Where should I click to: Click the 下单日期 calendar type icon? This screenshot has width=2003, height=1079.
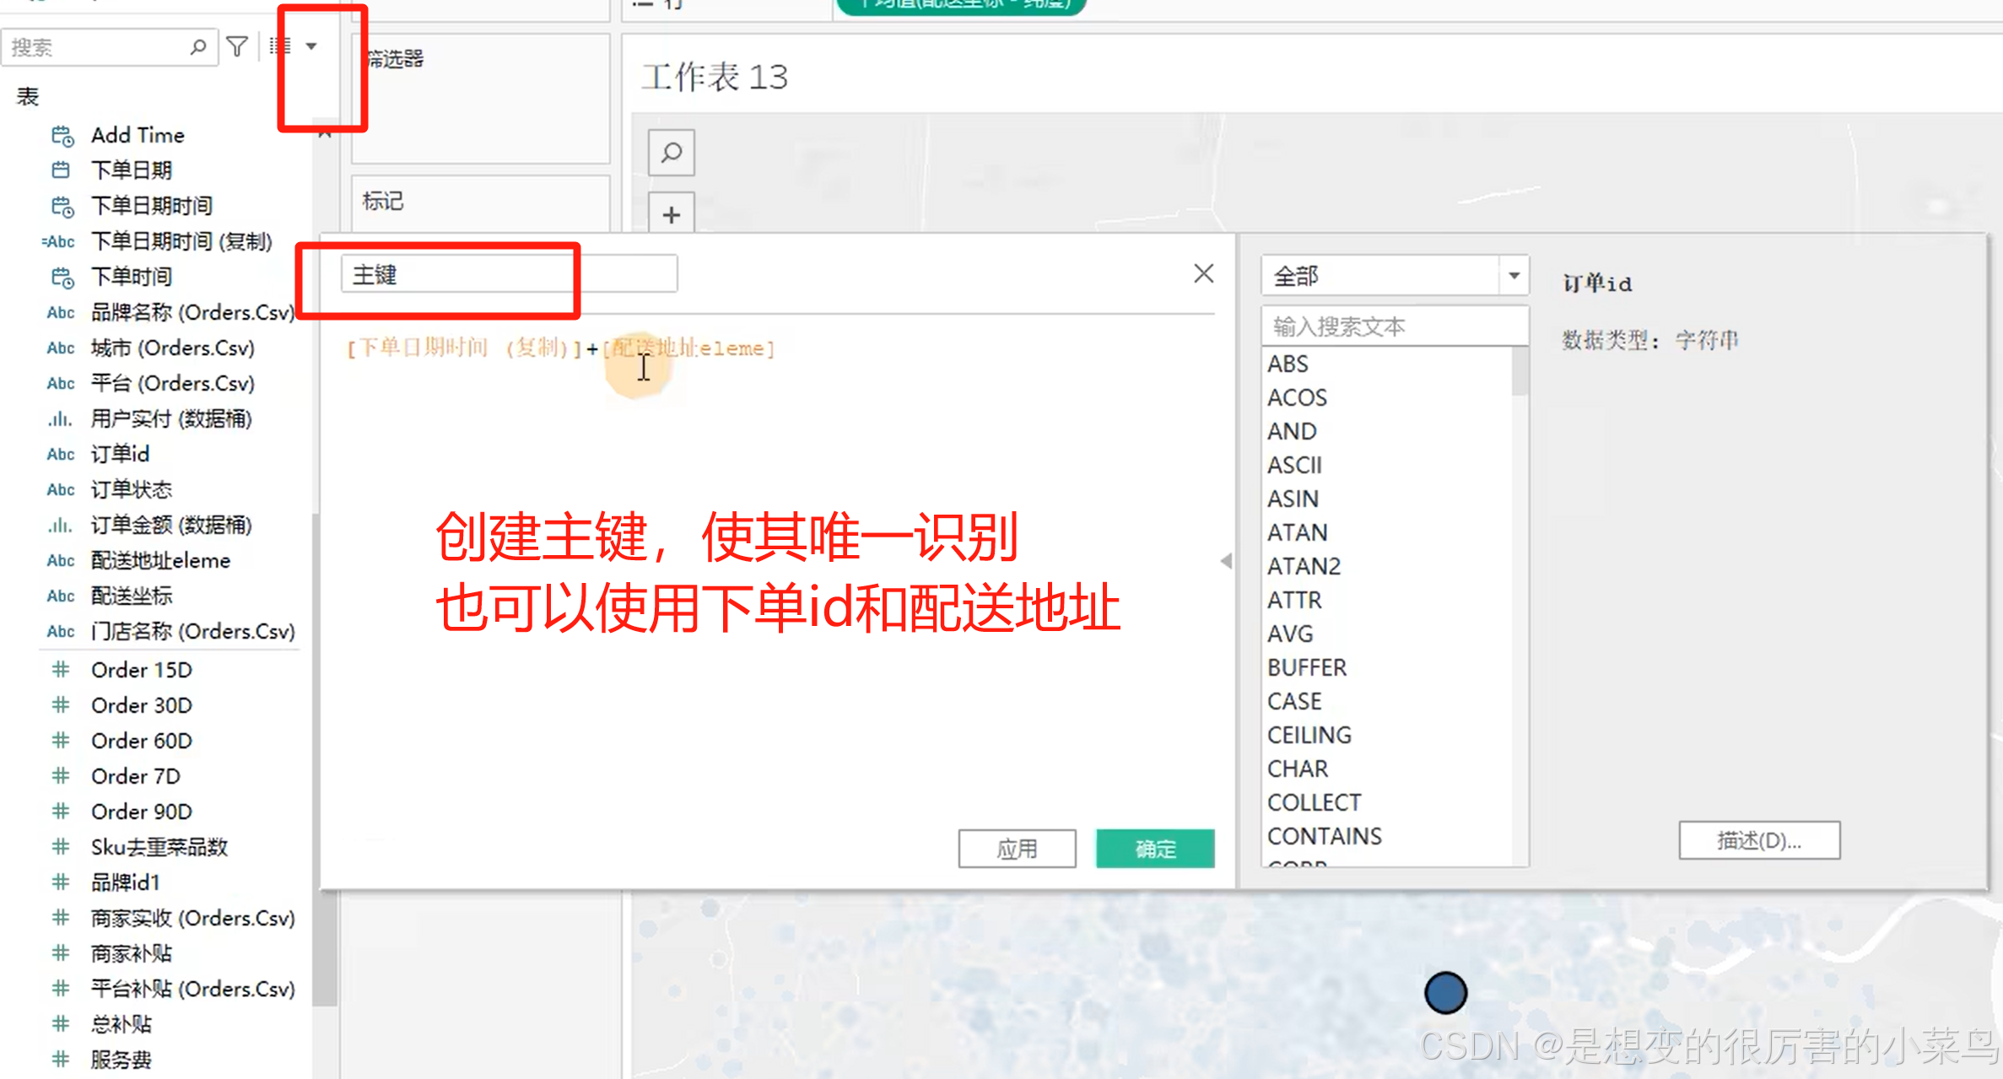tap(61, 170)
